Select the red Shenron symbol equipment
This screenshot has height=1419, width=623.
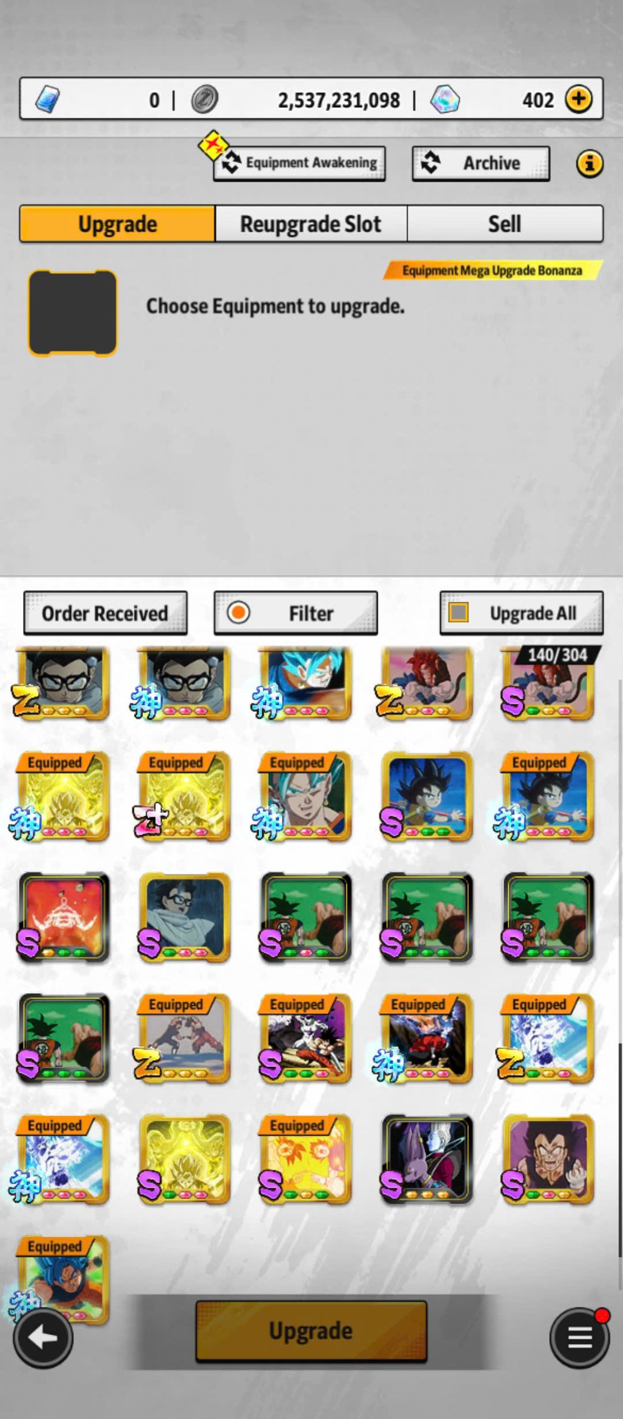click(64, 917)
